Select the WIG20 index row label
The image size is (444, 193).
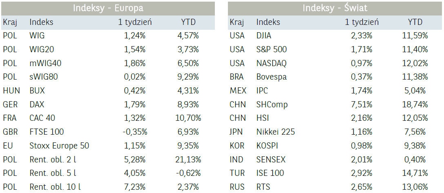coord(42,49)
